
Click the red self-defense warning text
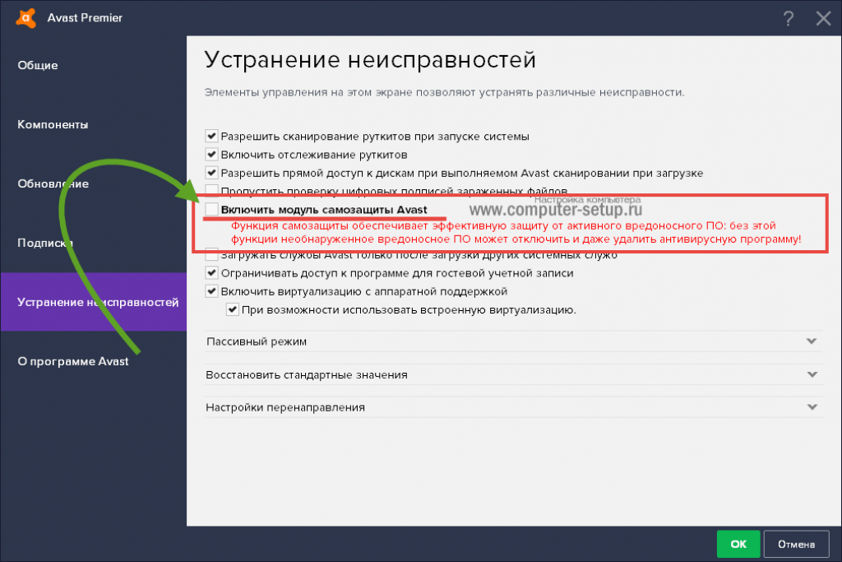point(516,232)
